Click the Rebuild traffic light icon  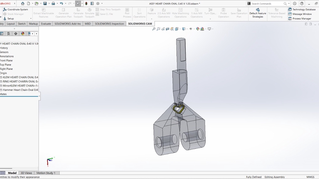(86, 3)
